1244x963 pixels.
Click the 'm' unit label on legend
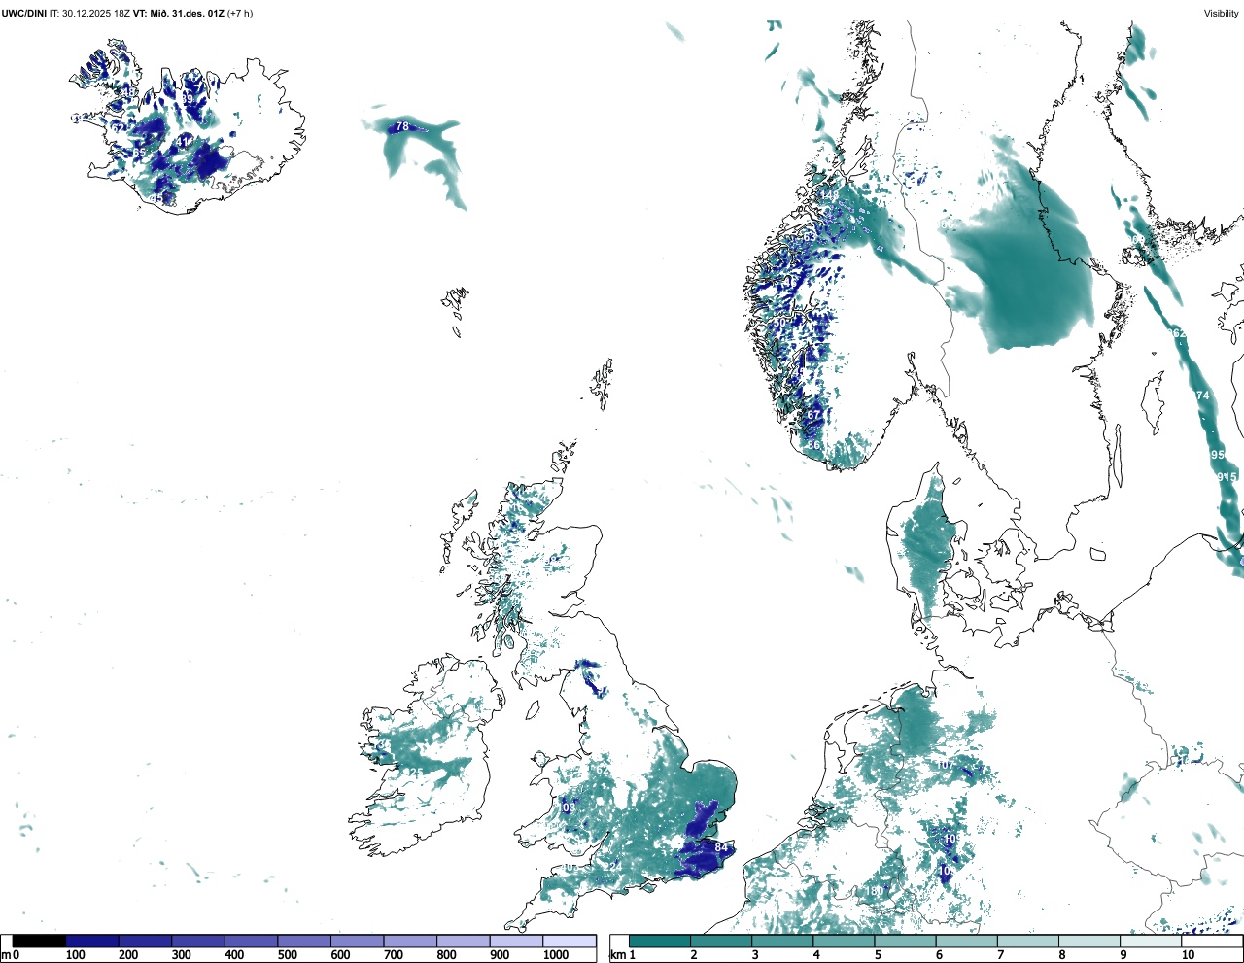pos(6,956)
